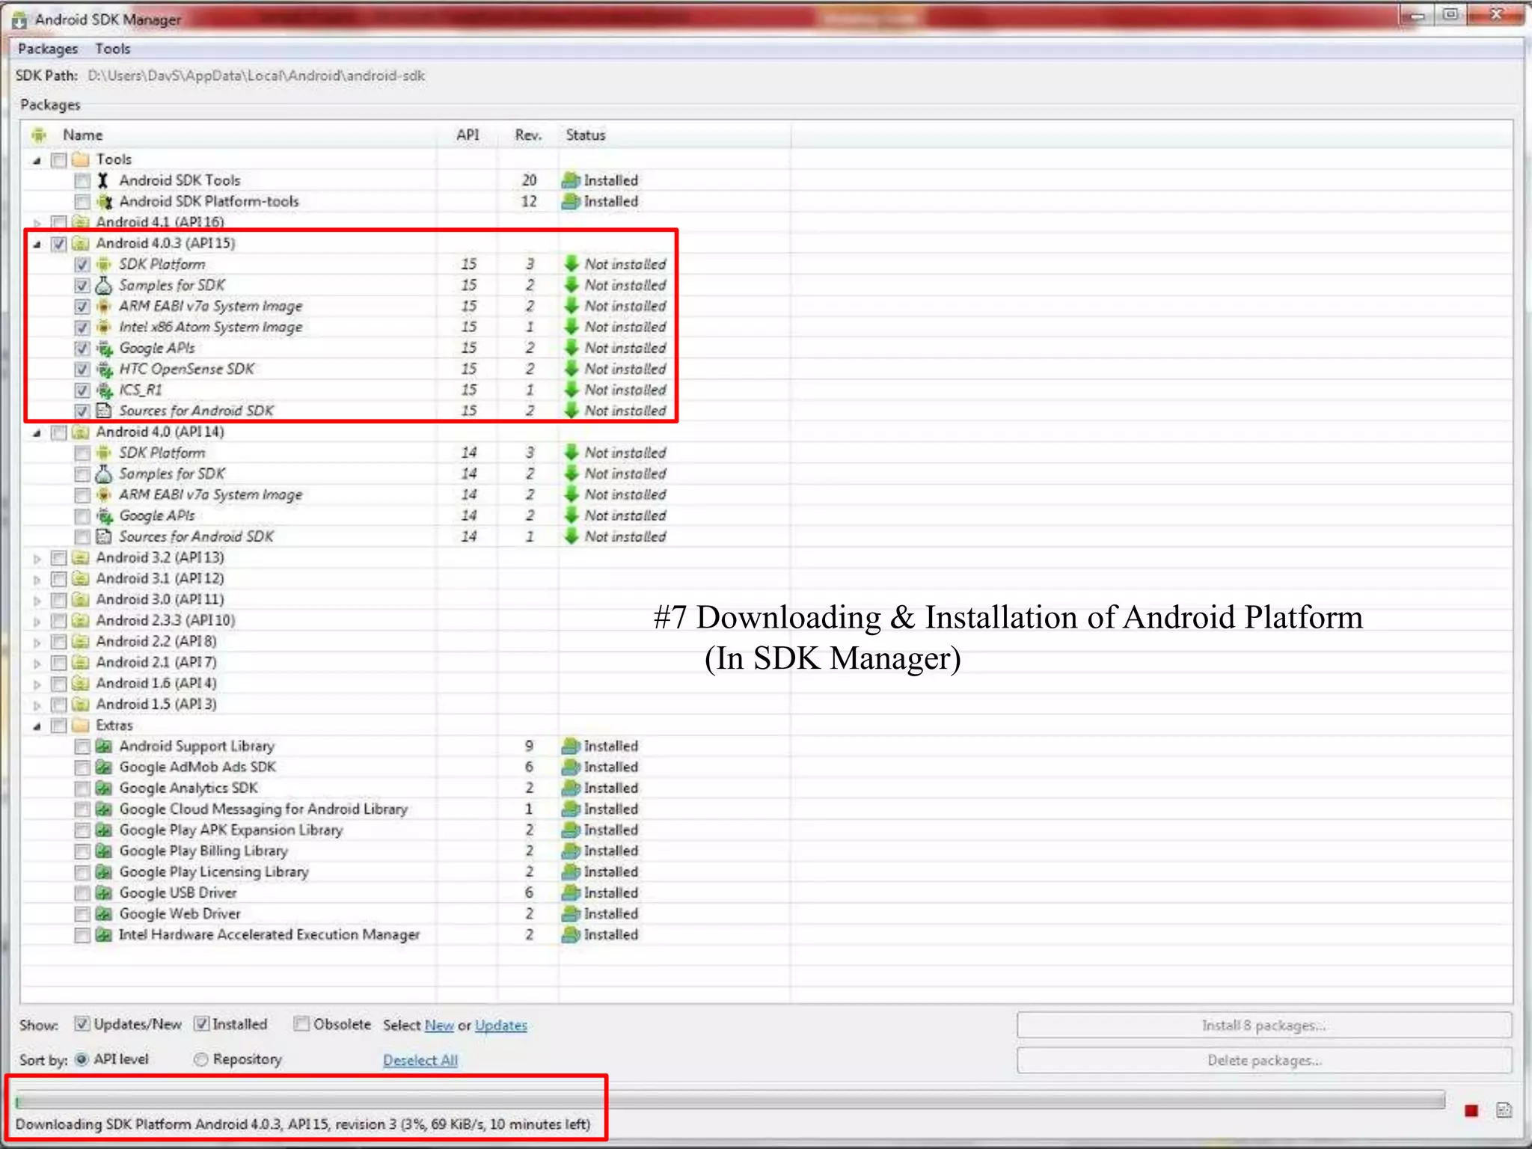Uncheck the HTC OpenSense SDK checkbox
Viewport: 1532px width, 1149px height.
point(82,370)
